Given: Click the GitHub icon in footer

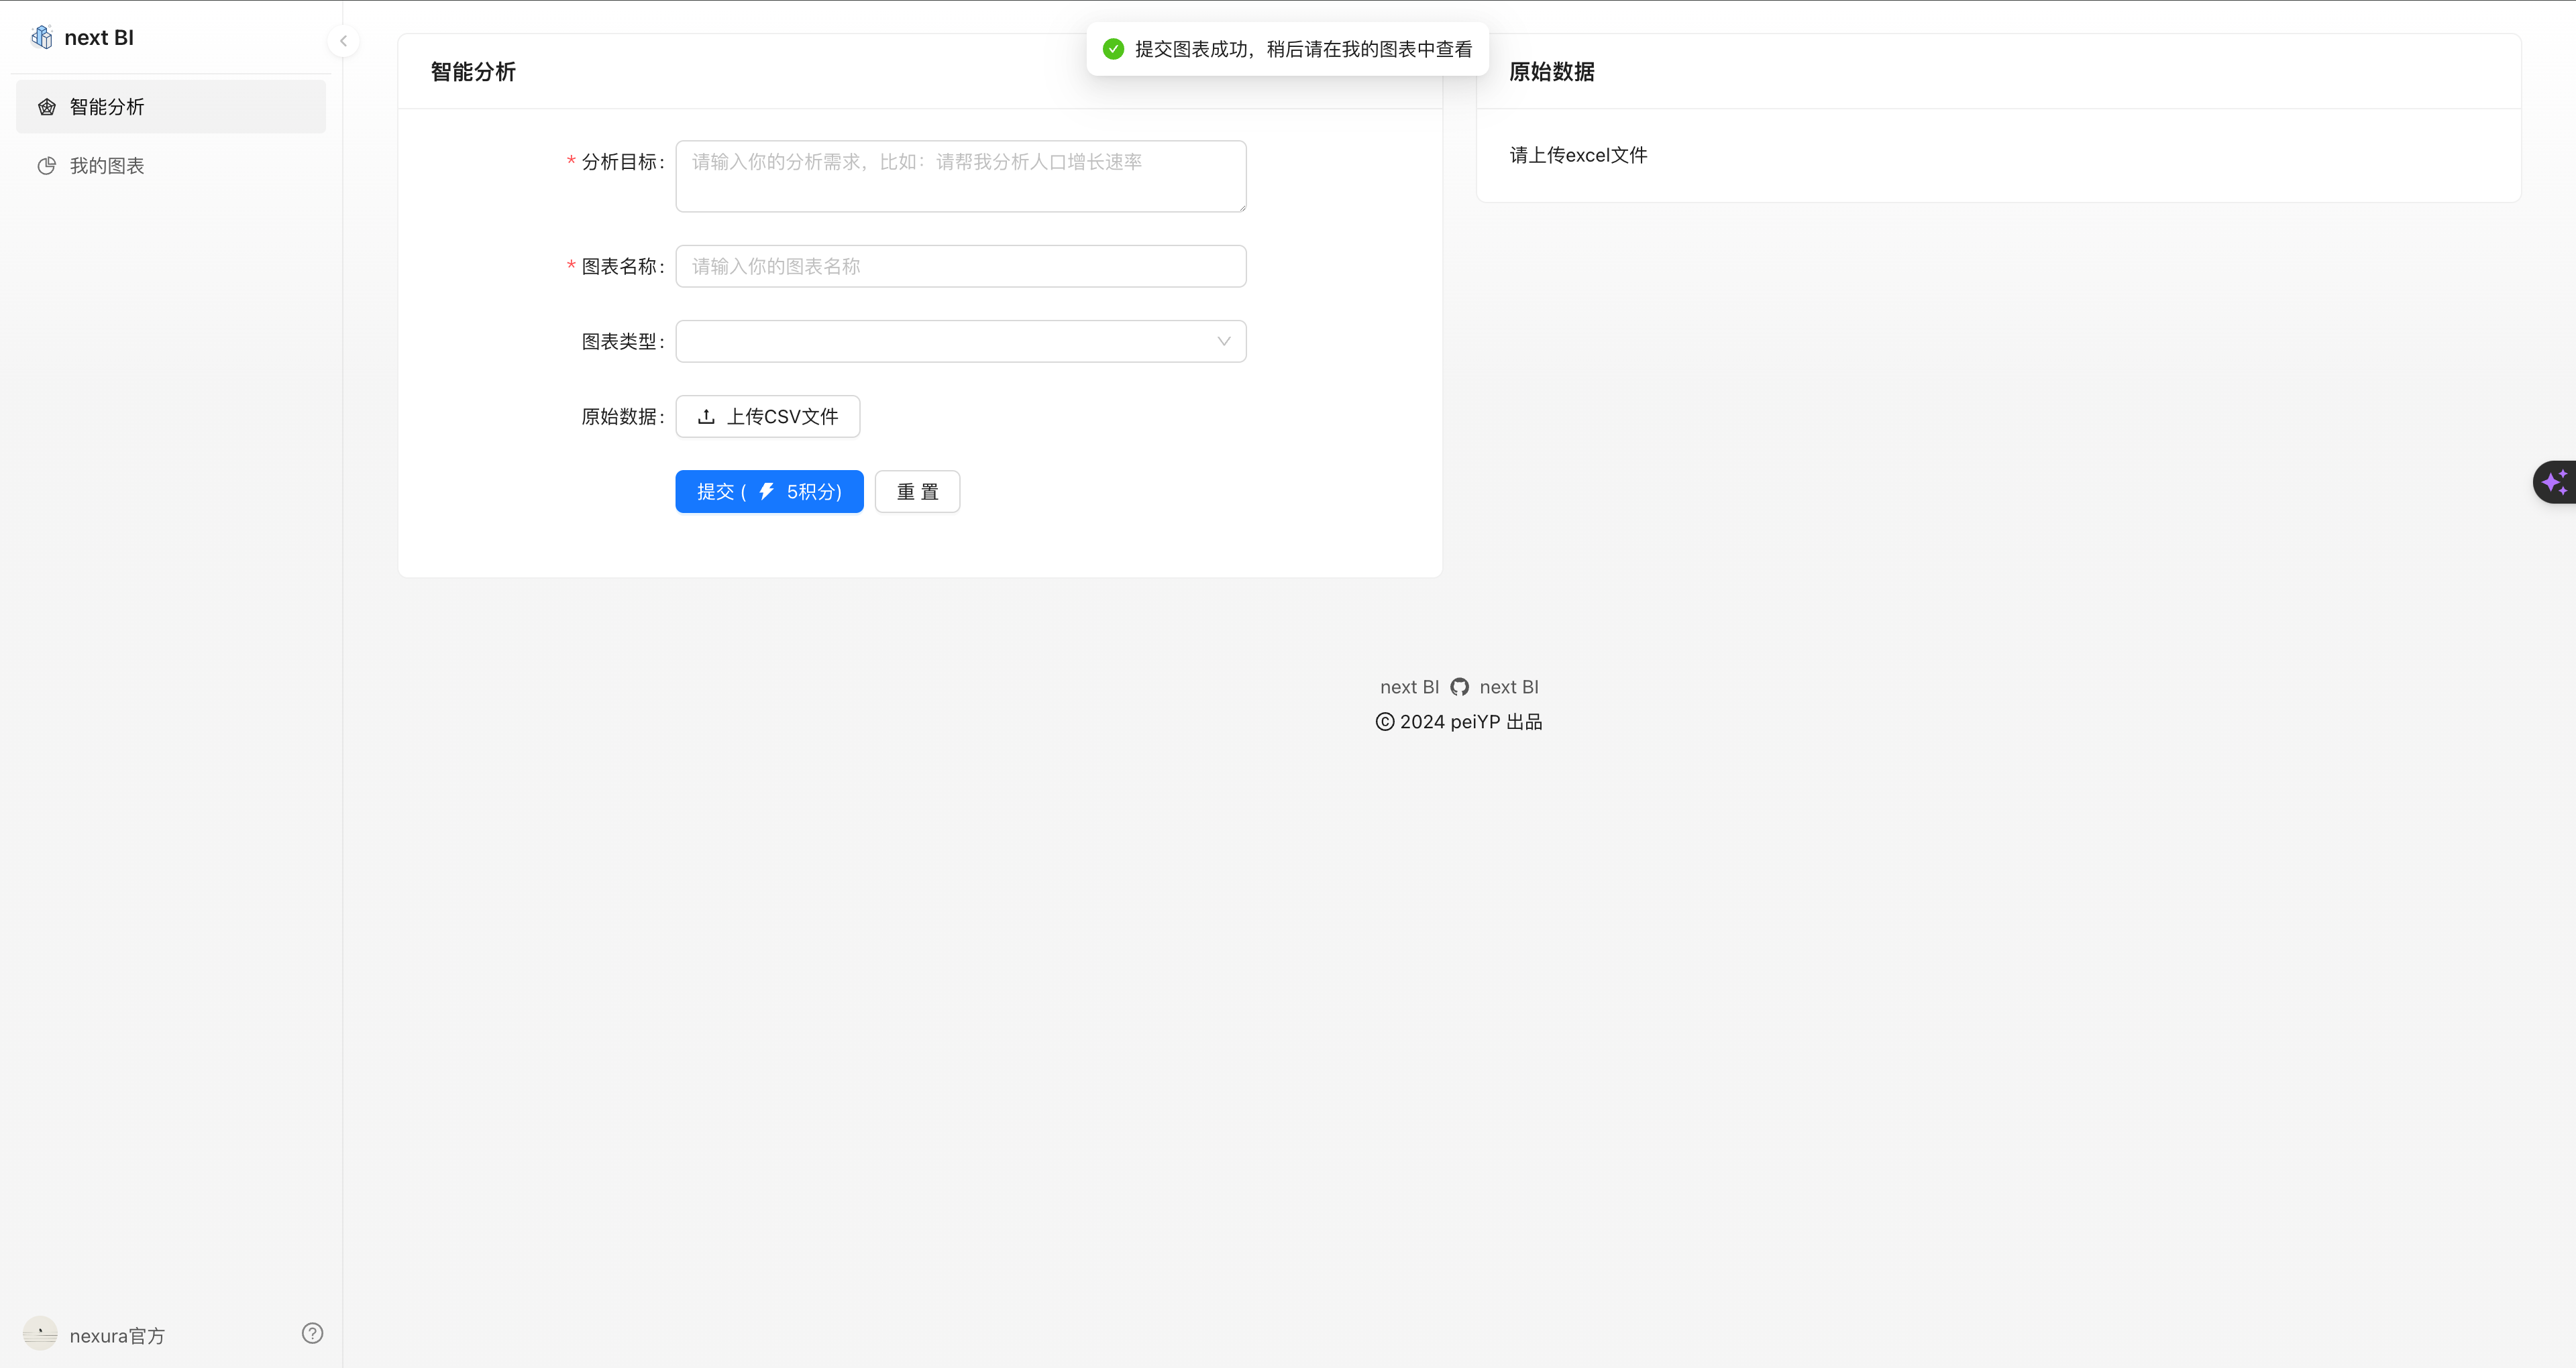Looking at the screenshot, I should tap(1459, 687).
